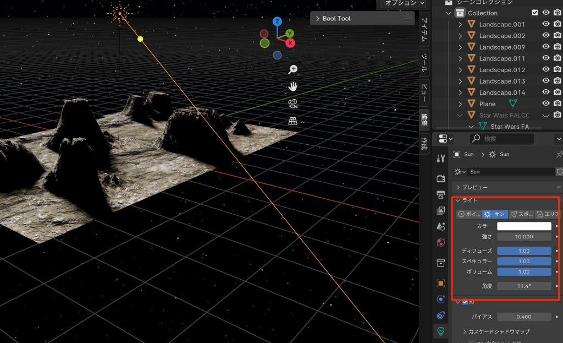Click the white カラー color swatch
563x343 pixels.
point(524,226)
